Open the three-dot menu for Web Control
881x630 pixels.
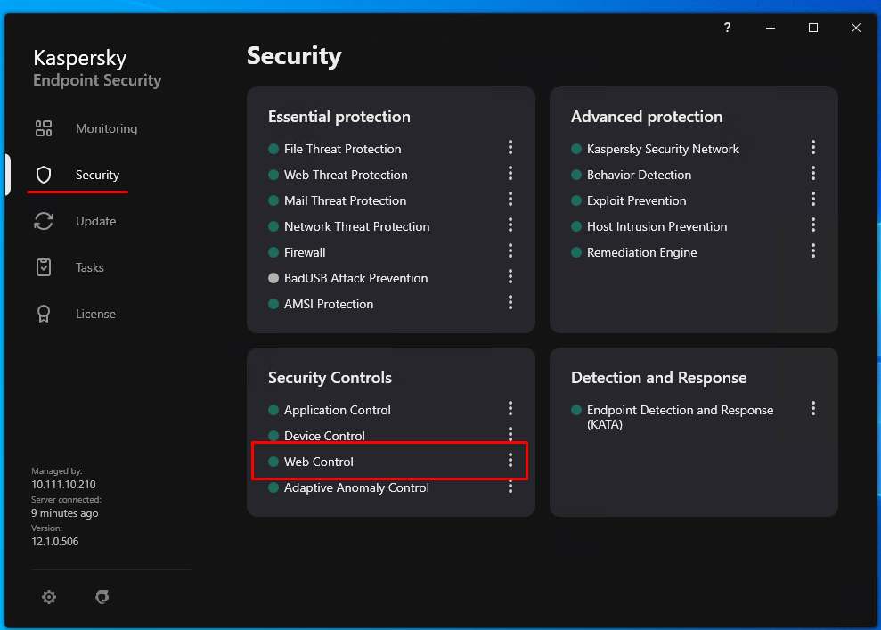[x=510, y=460]
